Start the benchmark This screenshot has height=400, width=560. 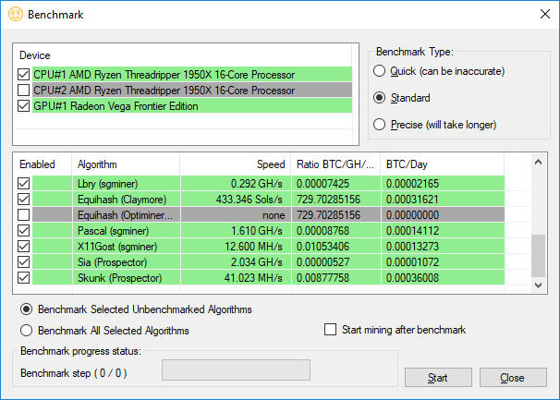click(x=438, y=378)
